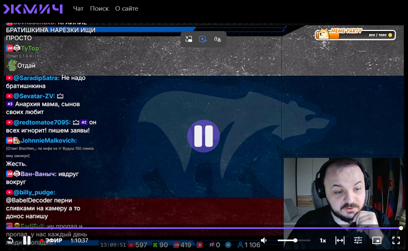Open the player settings sliders icon

[358, 240]
